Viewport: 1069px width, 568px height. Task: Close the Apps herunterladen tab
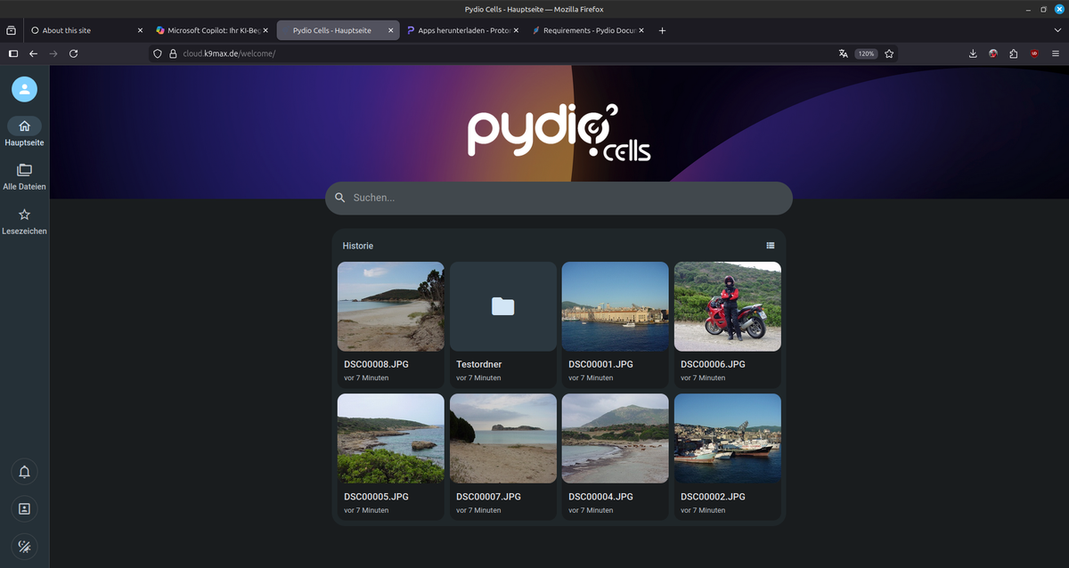point(516,30)
